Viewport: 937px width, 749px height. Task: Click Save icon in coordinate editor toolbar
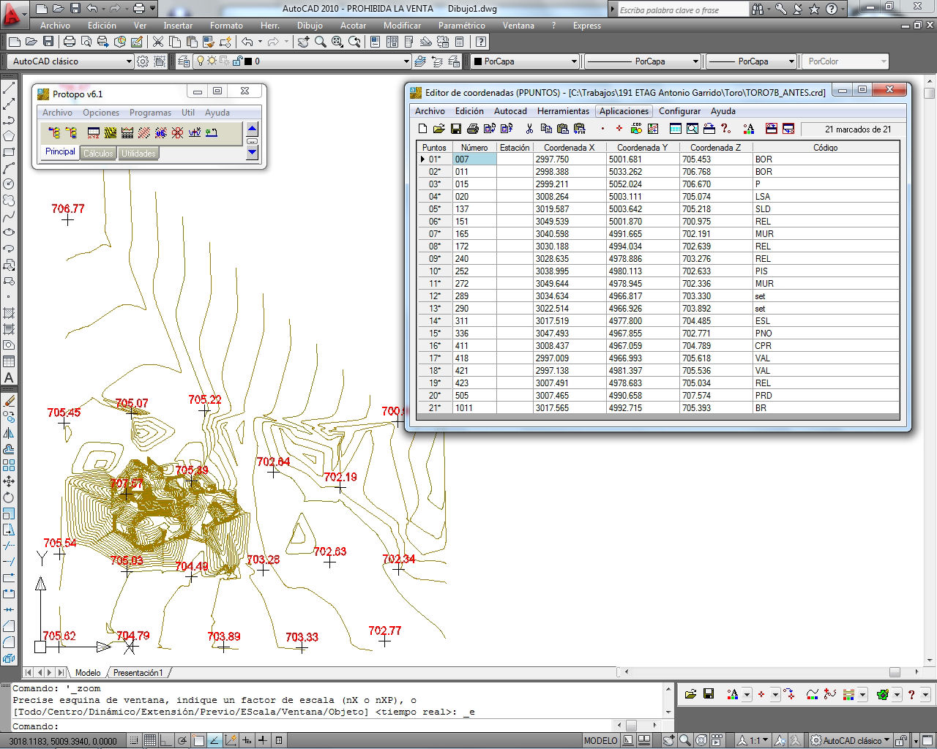coord(455,129)
